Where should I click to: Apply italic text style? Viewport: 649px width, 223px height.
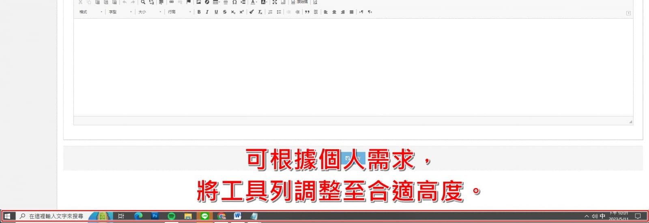(x=207, y=12)
